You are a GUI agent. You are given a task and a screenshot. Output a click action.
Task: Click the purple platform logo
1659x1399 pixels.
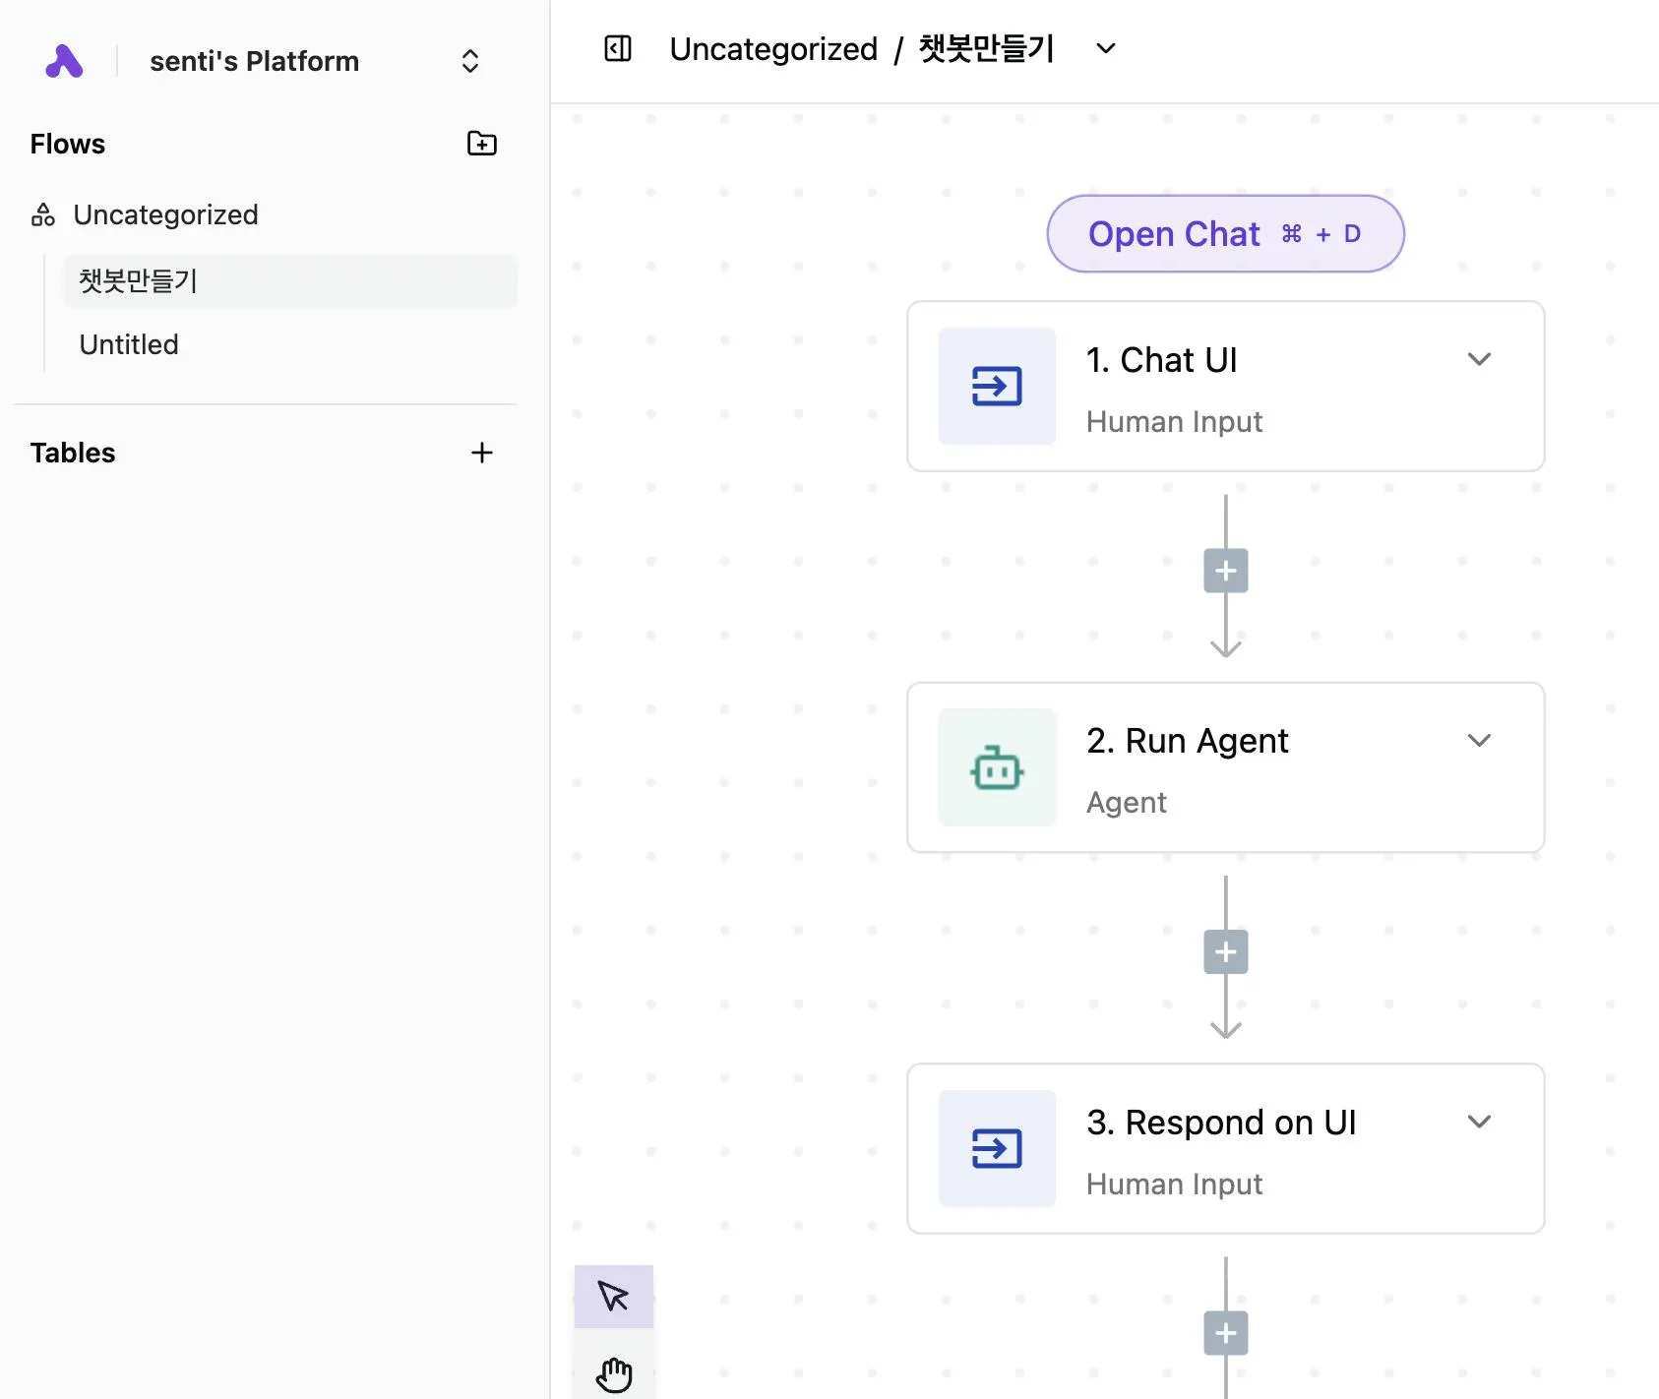click(63, 60)
